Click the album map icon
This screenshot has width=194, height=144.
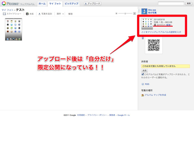pyautogui.click(x=143, y=95)
